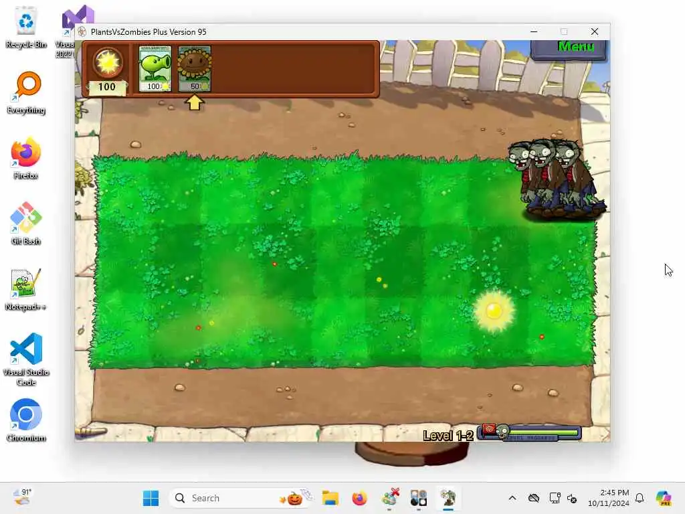Image resolution: width=685 pixels, height=514 pixels.
Task: Open Firefox from the taskbar
Action: click(359, 498)
